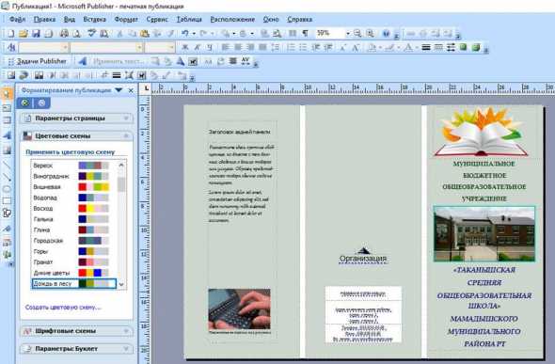The width and height of the screenshot is (555, 364).
Task: Select the Дикие цветы color scheme
Action: coord(74,273)
